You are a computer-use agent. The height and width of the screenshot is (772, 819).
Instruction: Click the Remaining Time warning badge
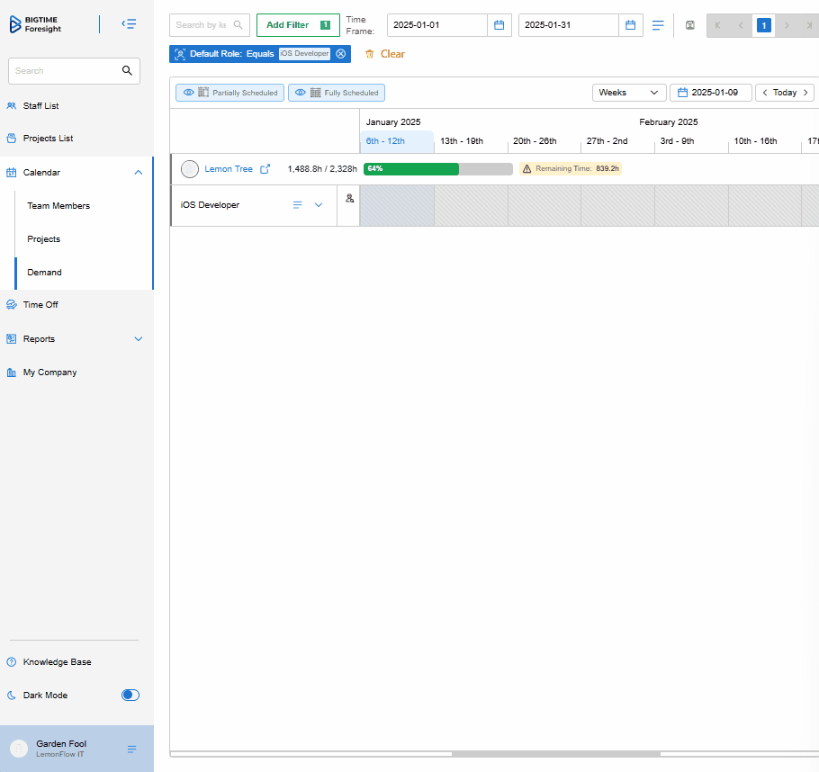(571, 169)
